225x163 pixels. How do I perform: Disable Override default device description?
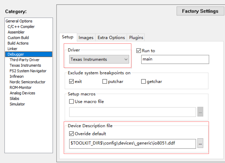(71, 134)
